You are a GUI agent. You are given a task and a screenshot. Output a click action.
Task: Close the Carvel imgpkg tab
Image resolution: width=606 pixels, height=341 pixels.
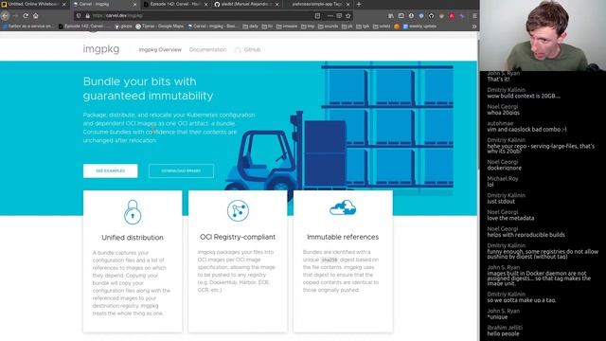[134, 4]
